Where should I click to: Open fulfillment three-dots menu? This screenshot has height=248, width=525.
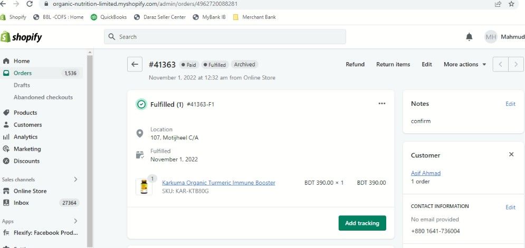(x=381, y=103)
